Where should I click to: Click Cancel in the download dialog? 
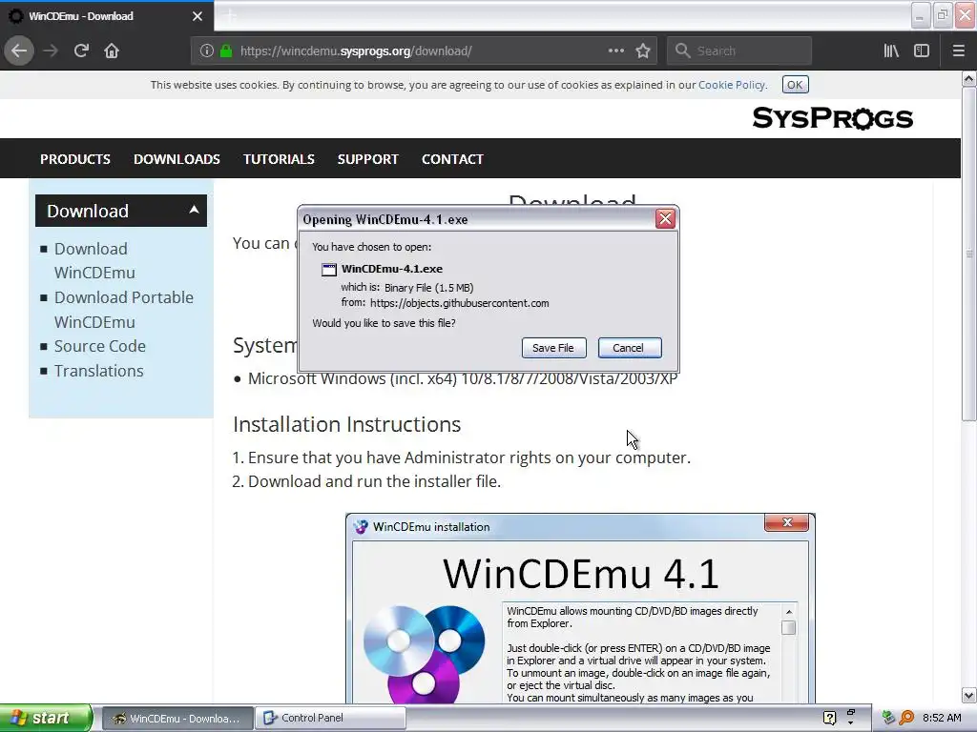[630, 348]
